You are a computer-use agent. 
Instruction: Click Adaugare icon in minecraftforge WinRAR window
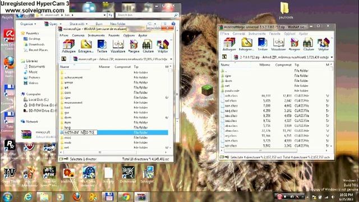coord(229,44)
